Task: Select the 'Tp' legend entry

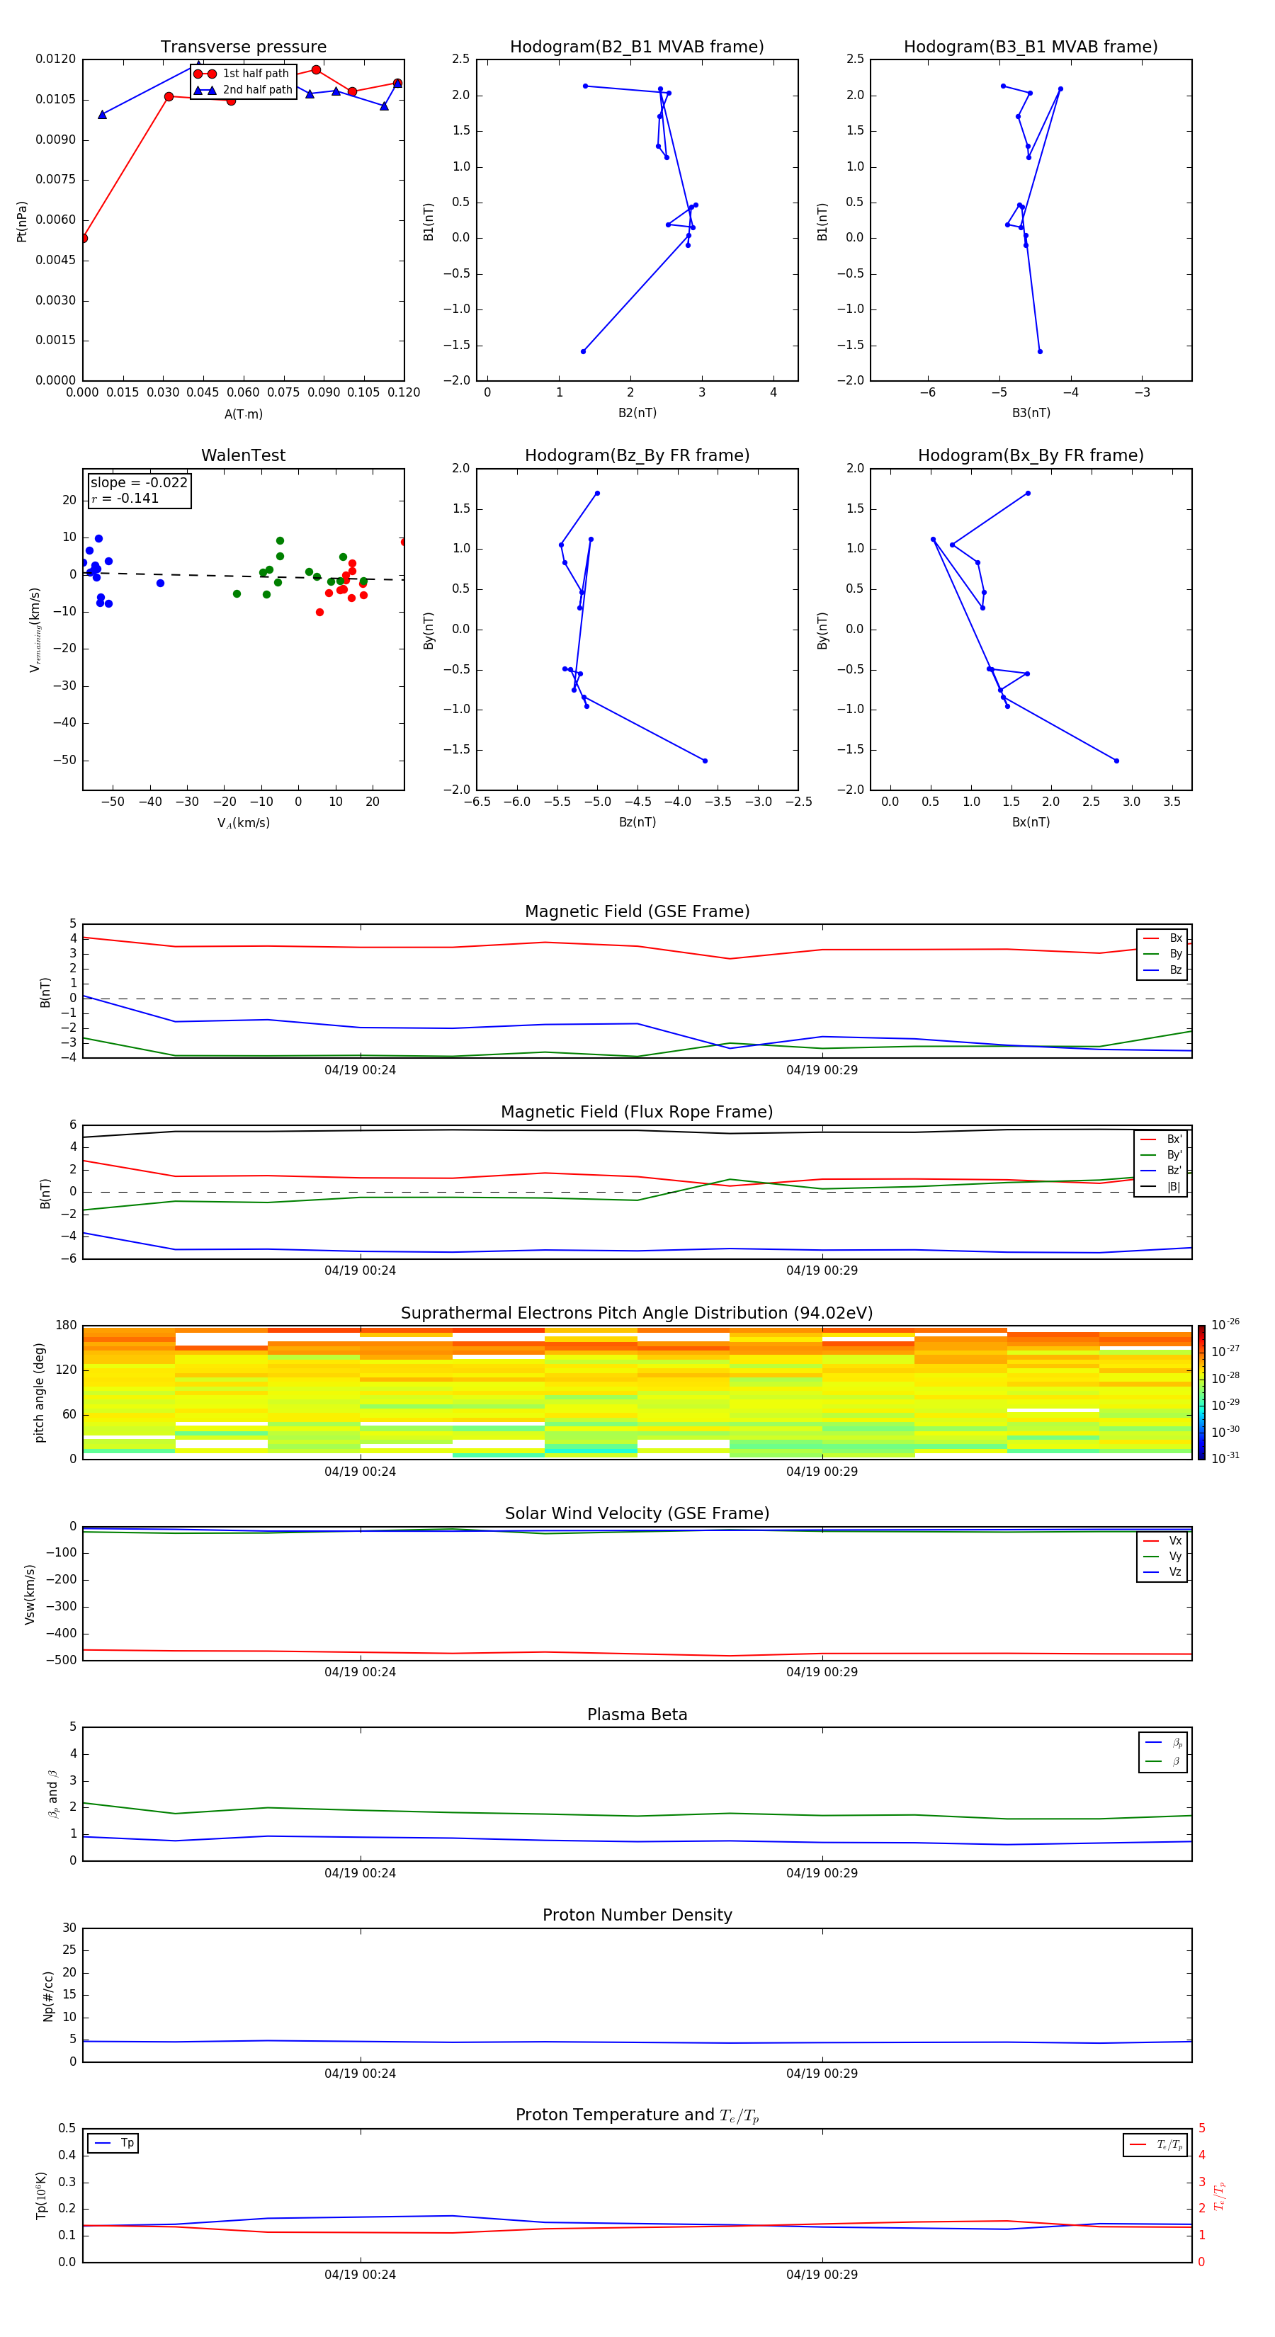Action: [x=113, y=2143]
